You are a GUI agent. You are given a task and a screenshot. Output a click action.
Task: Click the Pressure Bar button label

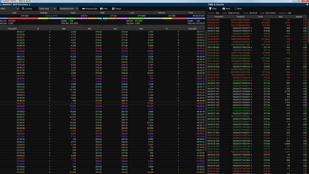coord(91,9)
